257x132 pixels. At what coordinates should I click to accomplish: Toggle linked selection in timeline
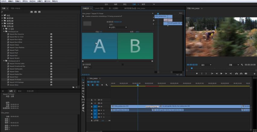coord(97,85)
